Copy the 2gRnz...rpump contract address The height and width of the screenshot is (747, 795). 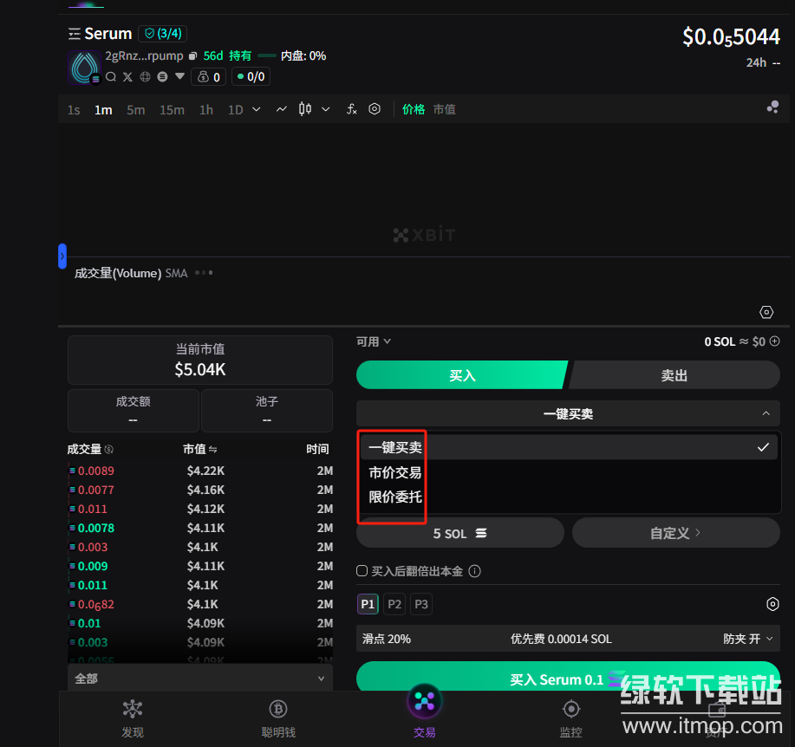pyautogui.click(x=192, y=56)
